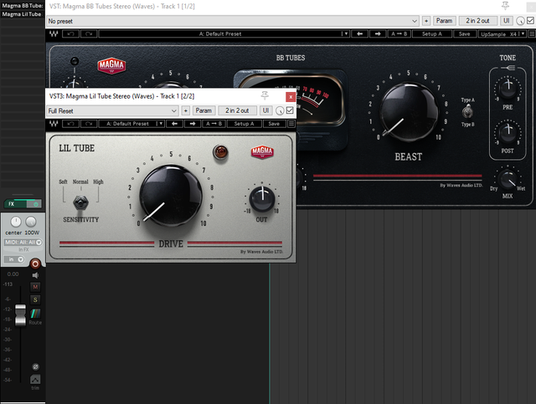Flip the Type A / Type B switch
The height and width of the screenshot is (404, 536).
[x=467, y=112]
